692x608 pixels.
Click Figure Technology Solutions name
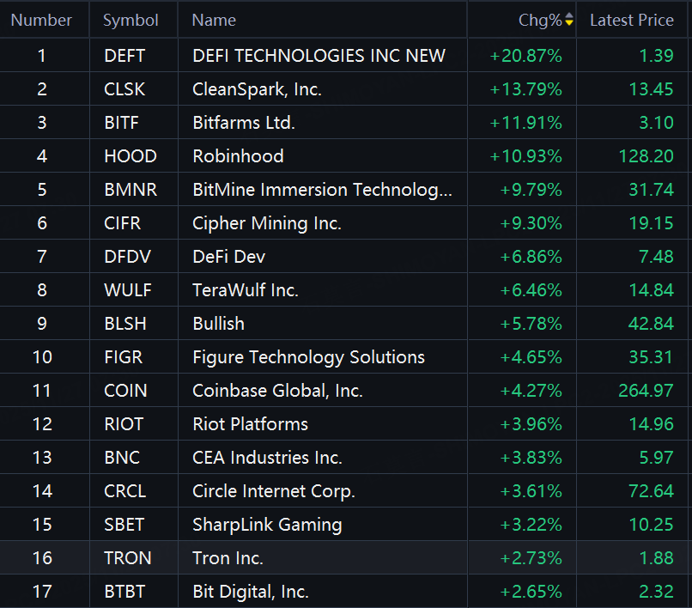[x=308, y=357]
